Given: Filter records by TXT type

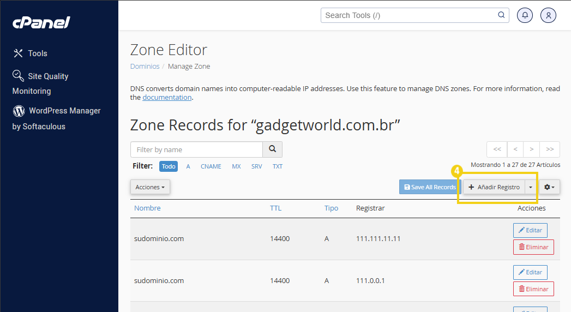Looking at the screenshot, I should pyautogui.click(x=278, y=166).
